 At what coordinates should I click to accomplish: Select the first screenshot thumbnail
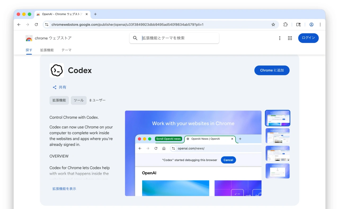pyautogui.click(x=278, y=118)
